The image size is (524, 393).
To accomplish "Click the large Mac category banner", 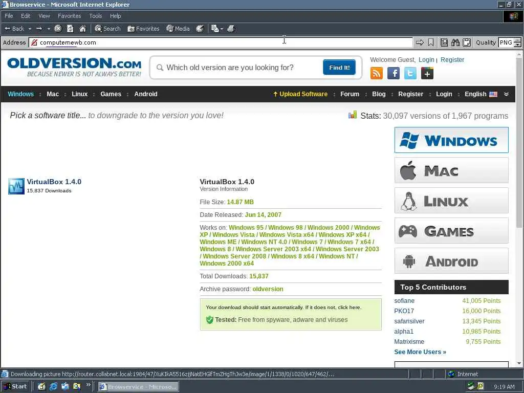I will pyautogui.click(x=451, y=170).
